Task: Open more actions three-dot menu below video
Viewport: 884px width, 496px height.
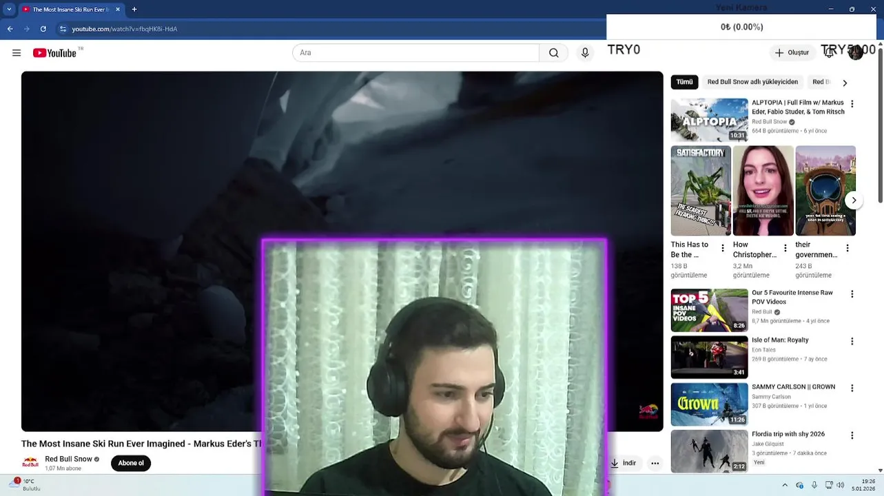Action: click(655, 464)
